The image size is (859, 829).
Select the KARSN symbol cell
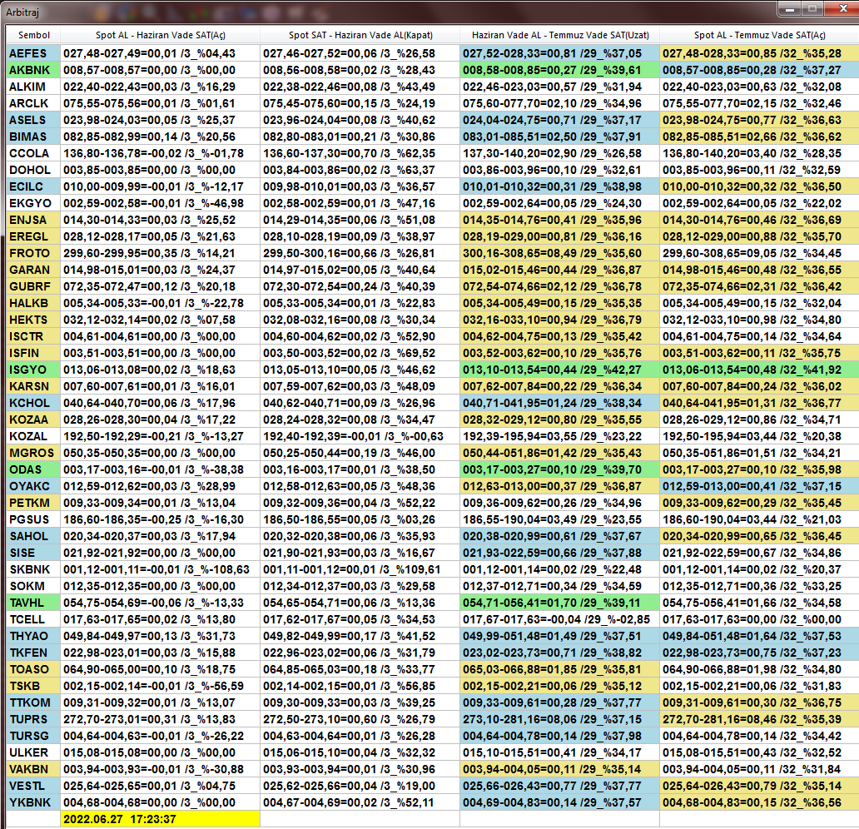pos(32,386)
